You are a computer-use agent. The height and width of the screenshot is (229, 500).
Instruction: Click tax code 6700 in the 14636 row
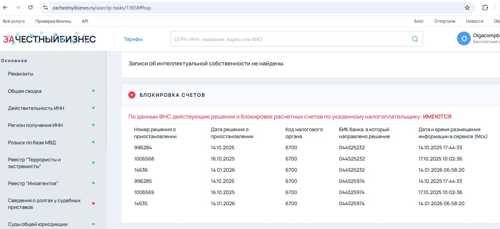pos(291,170)
